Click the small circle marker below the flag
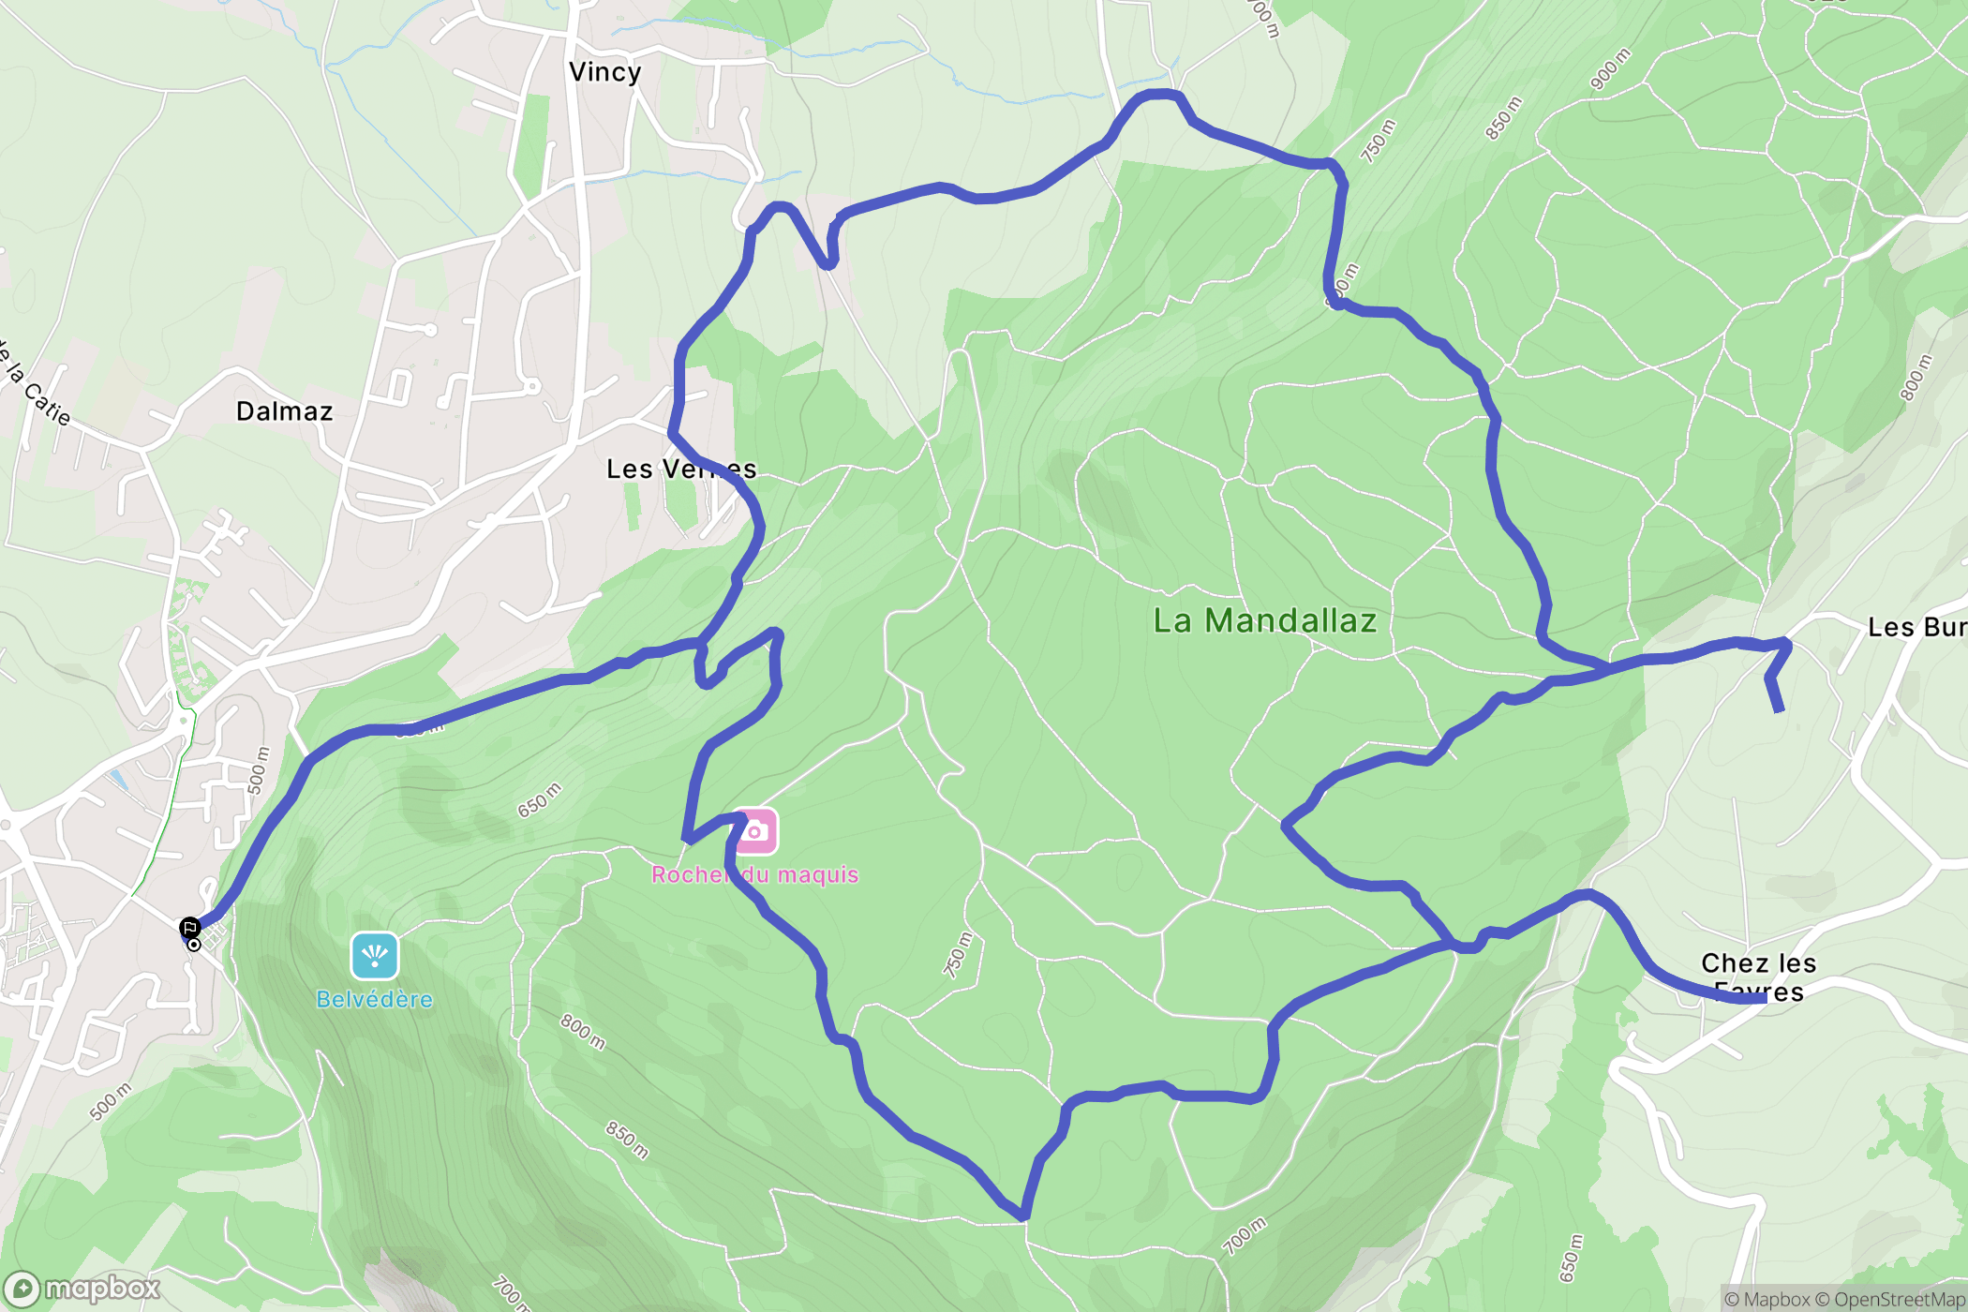Screen dimensions: 1968x1312 click(194, 945)
